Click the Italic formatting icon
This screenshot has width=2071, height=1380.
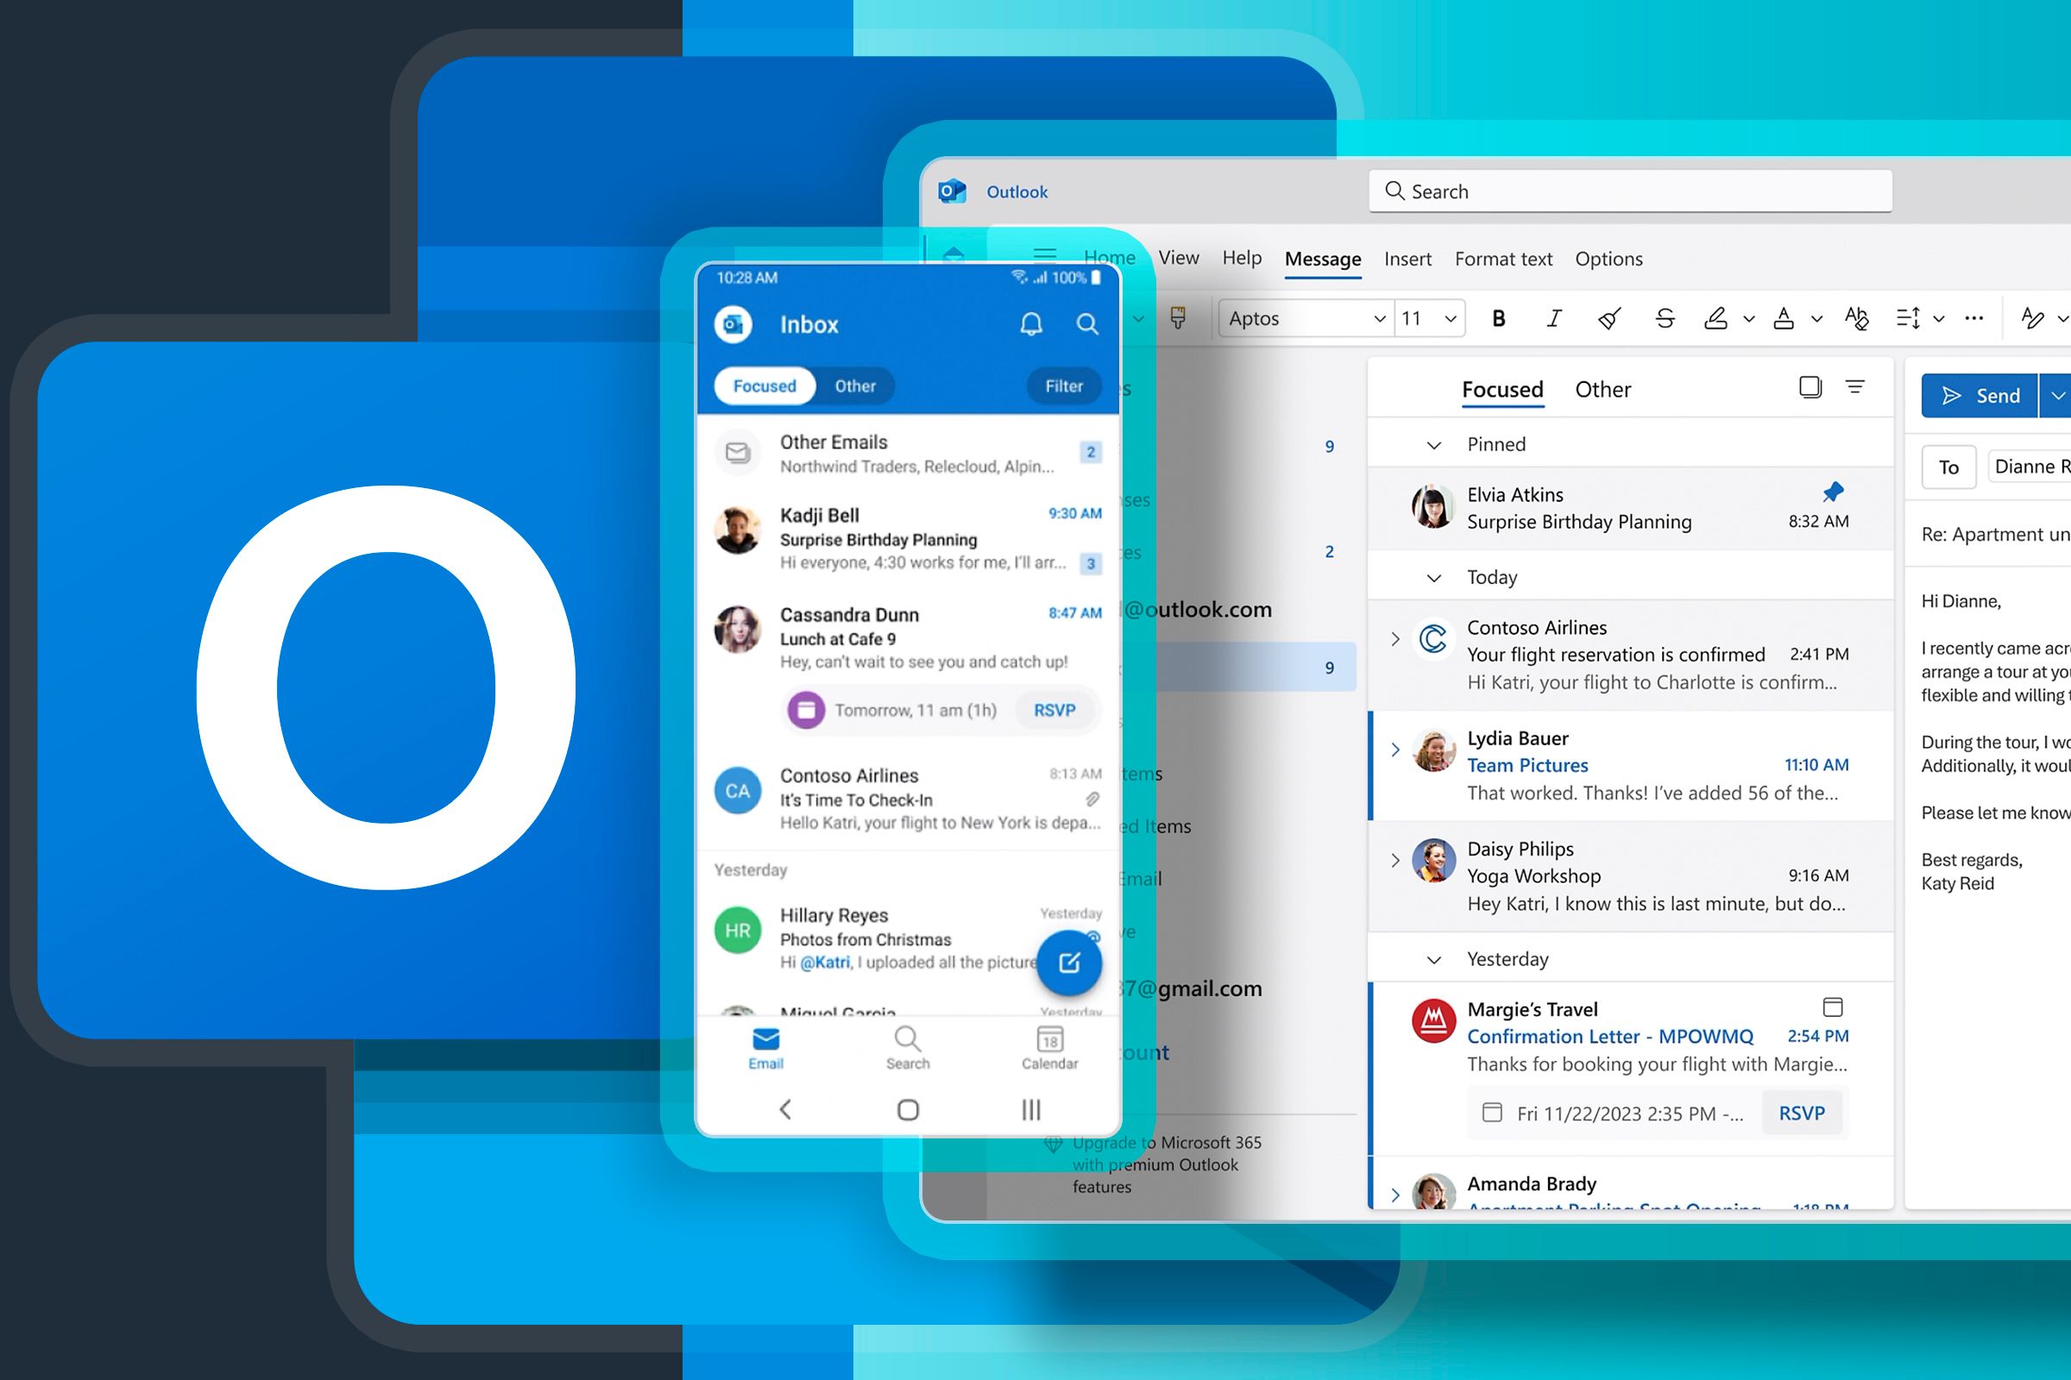click(1549, 319)
